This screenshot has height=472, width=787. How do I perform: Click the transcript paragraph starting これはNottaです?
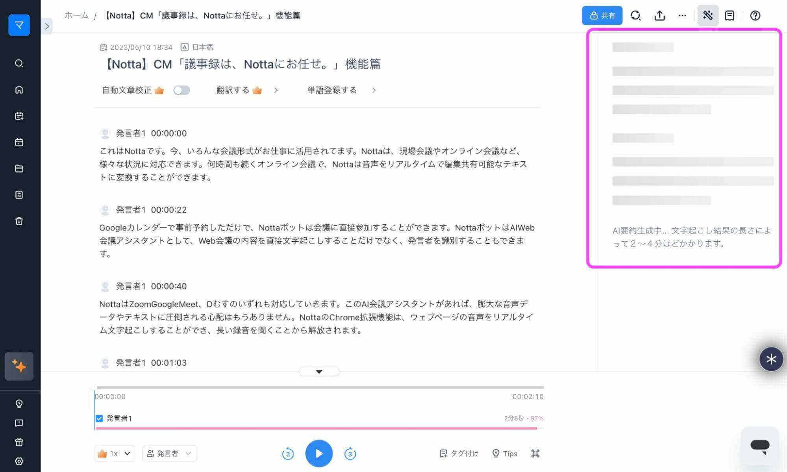[x=313, y=164]
